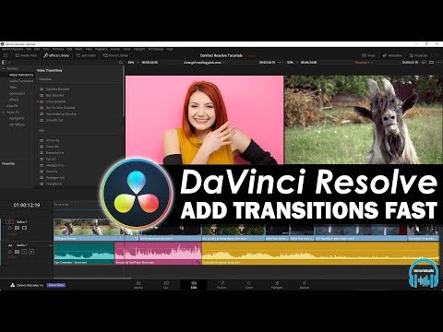Select Effects category under Toolbox

pos(14,100)
